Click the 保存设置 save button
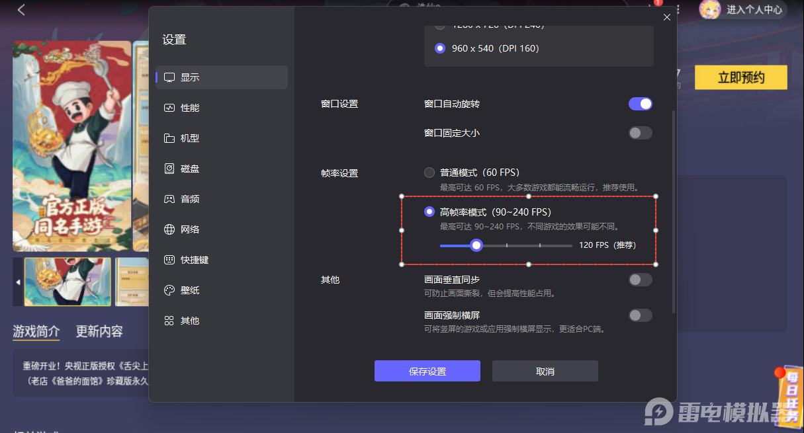The width and height of the screenshot is (804, 433). tap(427, 371)
